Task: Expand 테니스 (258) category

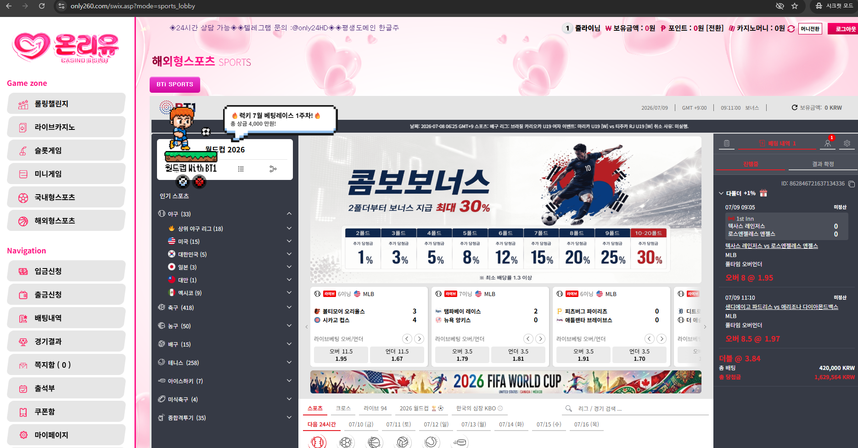Action: tap(289, 362)
